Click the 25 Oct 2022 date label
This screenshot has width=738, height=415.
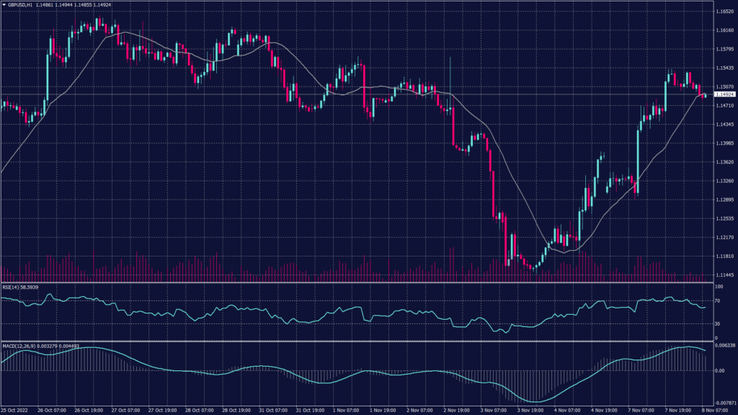[x=14, y=411]
